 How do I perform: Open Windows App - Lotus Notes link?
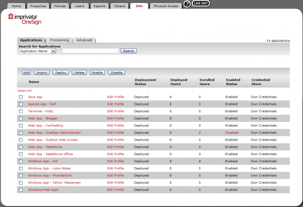click(49, 168)
